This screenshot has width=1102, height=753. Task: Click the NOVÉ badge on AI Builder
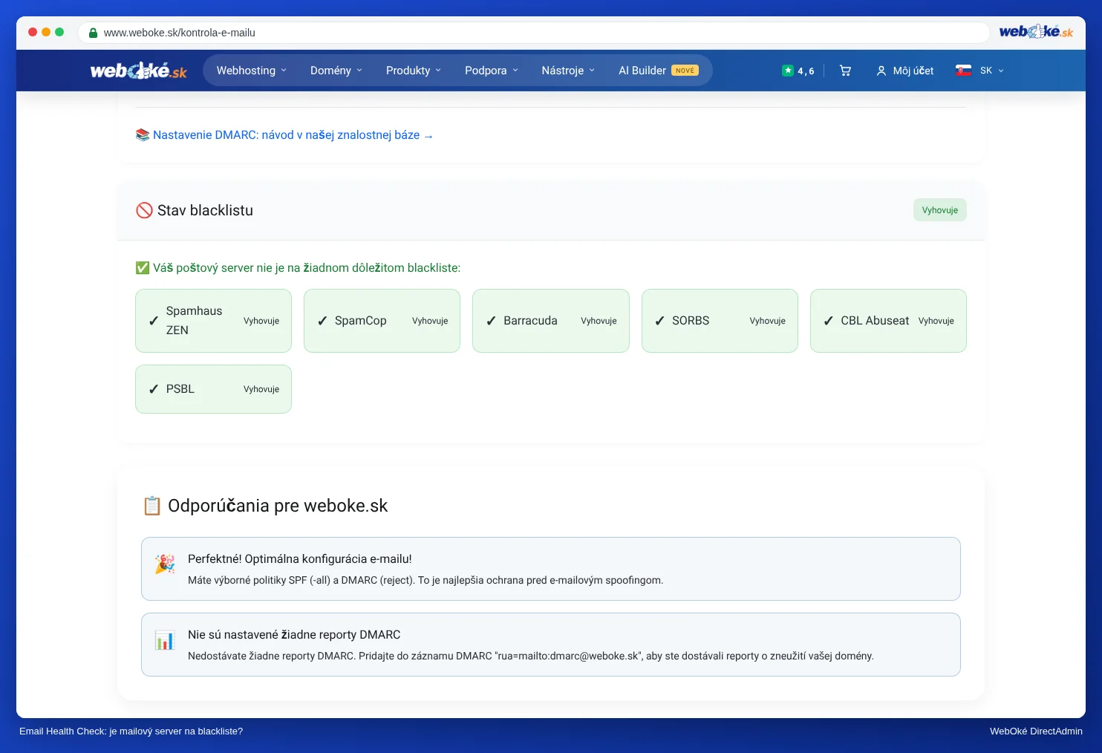click(685, 71)
